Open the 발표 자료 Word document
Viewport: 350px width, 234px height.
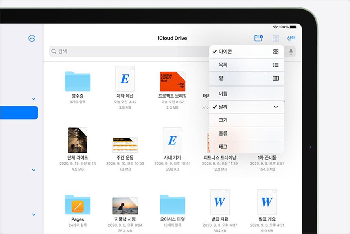point(220,202)
